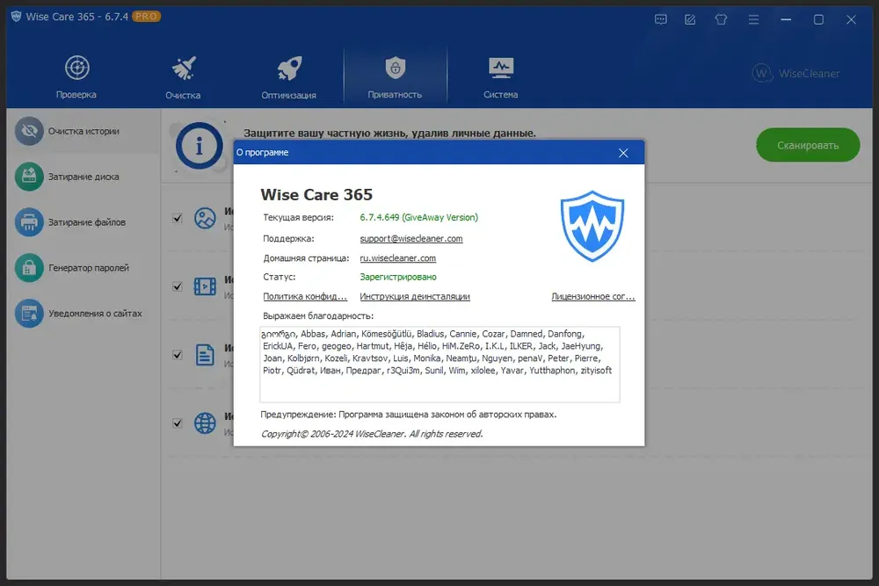The image size is (879, 586).
Task: Click the globe icon in the list
Action: (x=205, y=423)
